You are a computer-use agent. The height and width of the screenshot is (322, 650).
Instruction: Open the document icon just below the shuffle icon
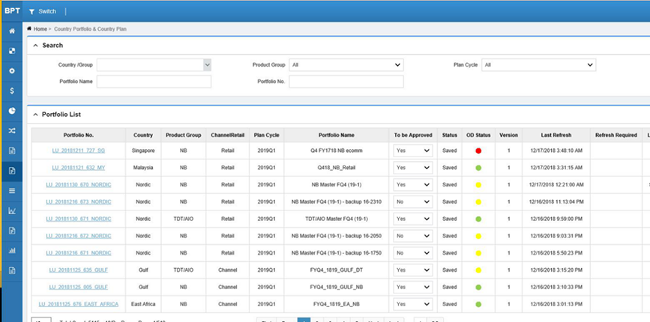point(12,151)
